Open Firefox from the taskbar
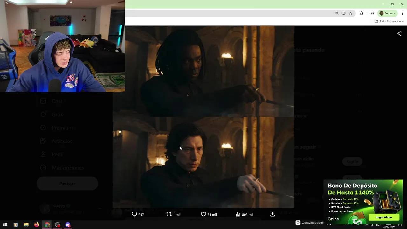This screenshot has width=407, height=229. pos(37,225)
